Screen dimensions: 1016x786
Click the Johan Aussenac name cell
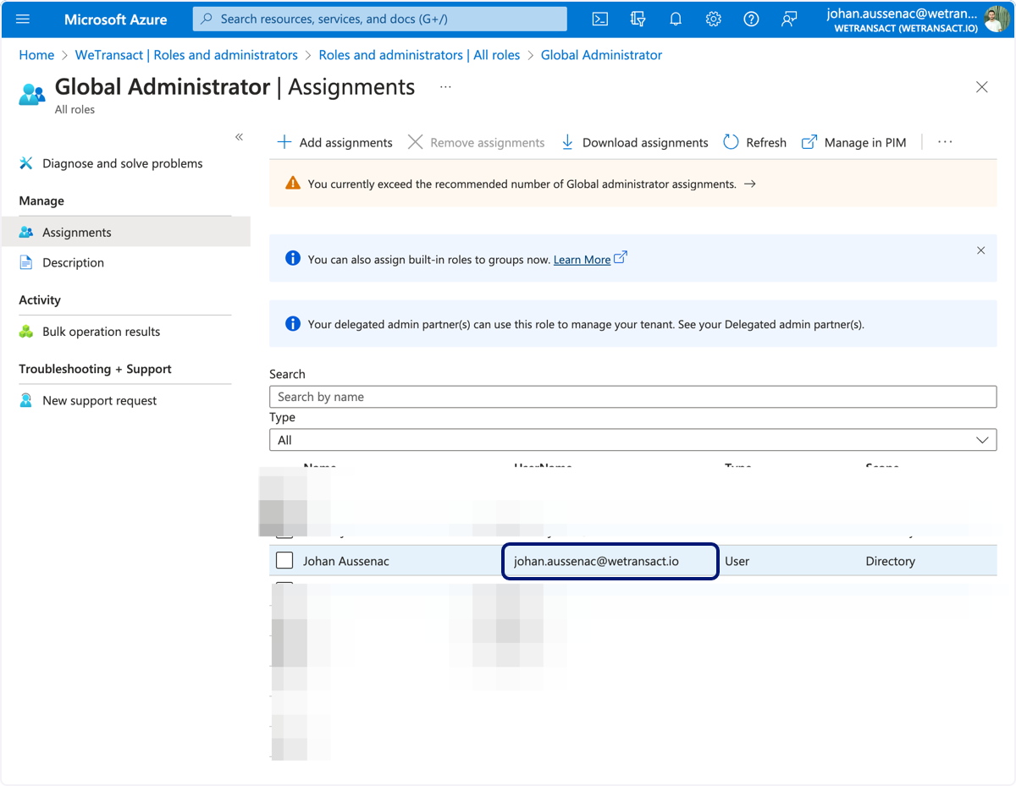point(346,561)
